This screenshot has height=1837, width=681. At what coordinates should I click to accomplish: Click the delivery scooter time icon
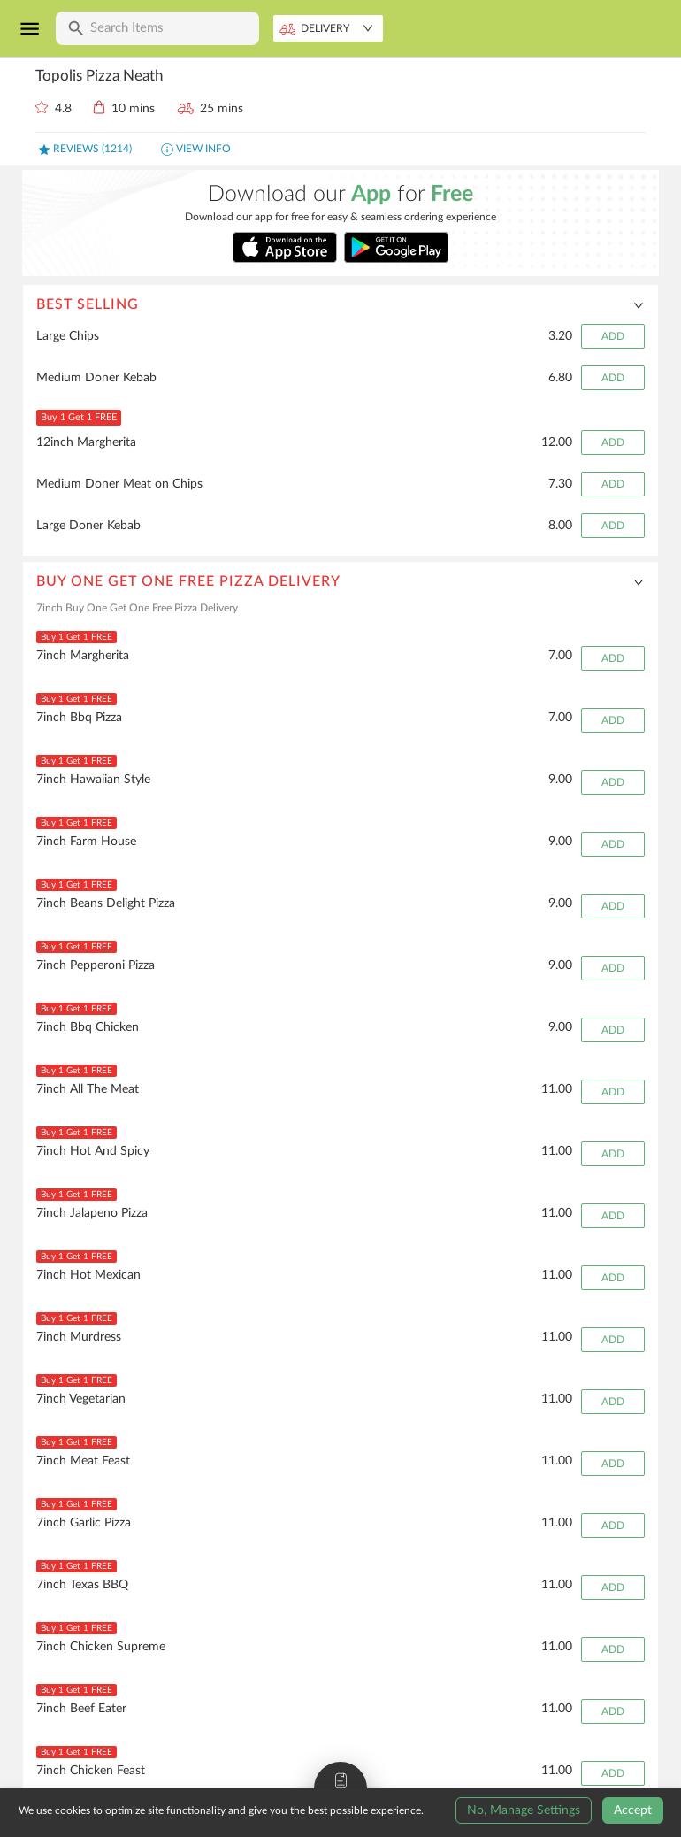pyautogui.click(x=185, y=108)
